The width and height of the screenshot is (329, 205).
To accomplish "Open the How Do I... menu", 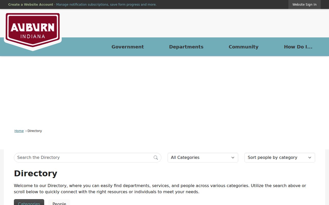I will point(298,47).
